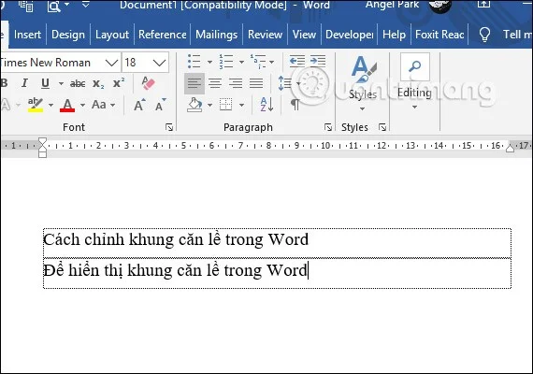Justify paragraph text
Viewport: 533px width, 374px height.
(256, 83)
